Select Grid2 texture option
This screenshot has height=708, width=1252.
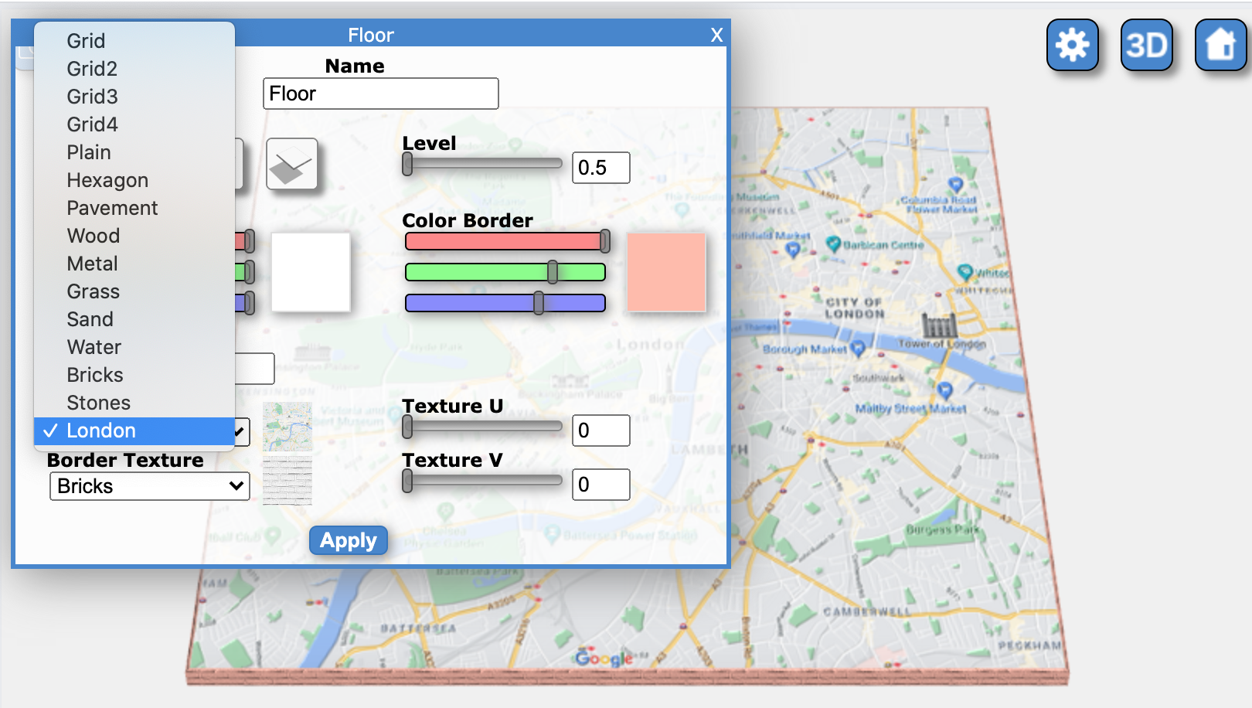[x=134, y=69]
